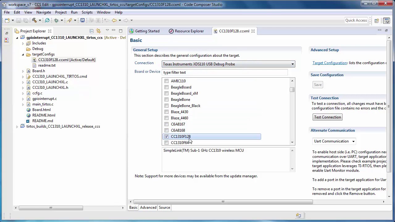Open the File menu

[x=7, y=12]
